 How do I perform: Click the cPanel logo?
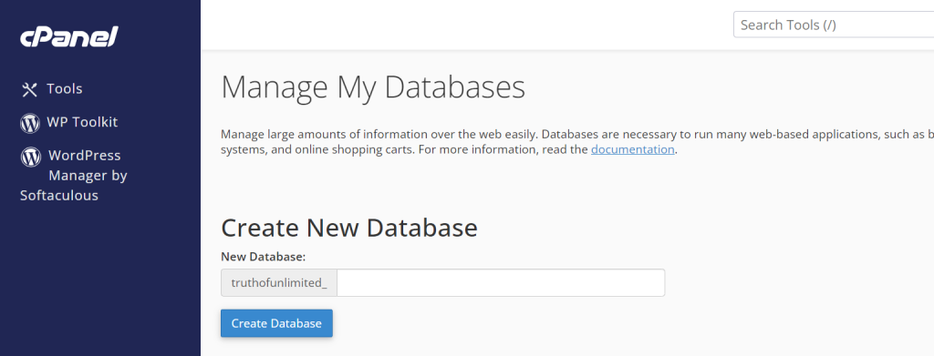click(x=69, y=37)
